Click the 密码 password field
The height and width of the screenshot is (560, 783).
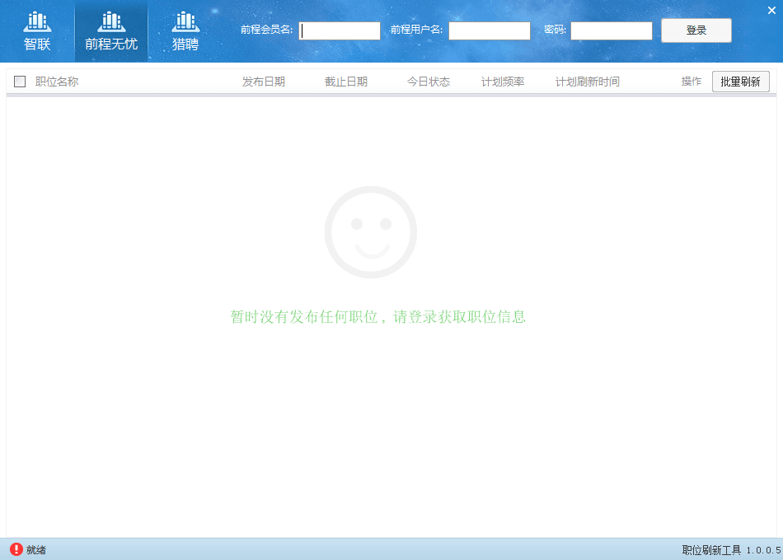pyautogui.click(x=612, y=30)
